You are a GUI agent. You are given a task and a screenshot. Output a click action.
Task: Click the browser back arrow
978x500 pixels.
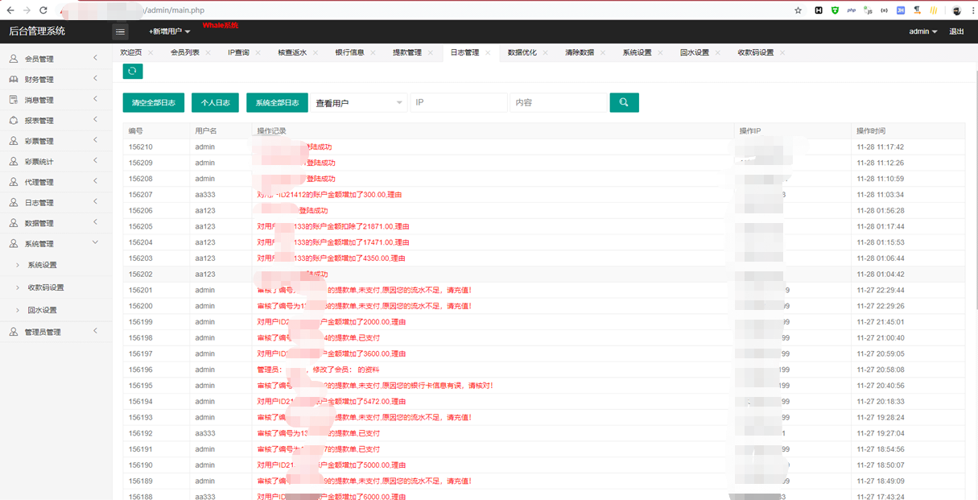point(10,10)
